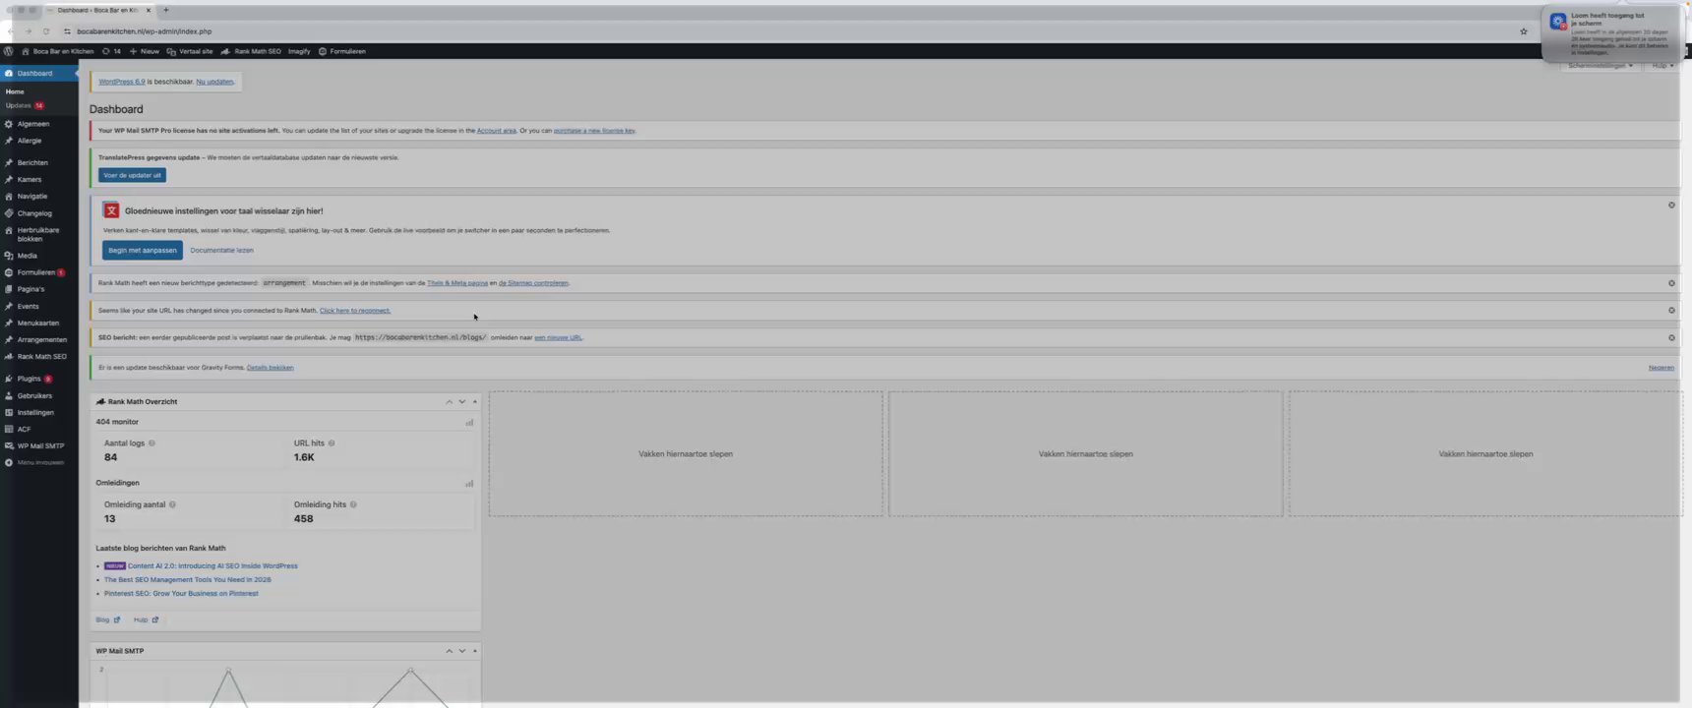The height and width of the screenshot is (708, 1692).
Task: Open Menukaarten in the sidebar
Action: pyautogui.click(x=39, y=323)
